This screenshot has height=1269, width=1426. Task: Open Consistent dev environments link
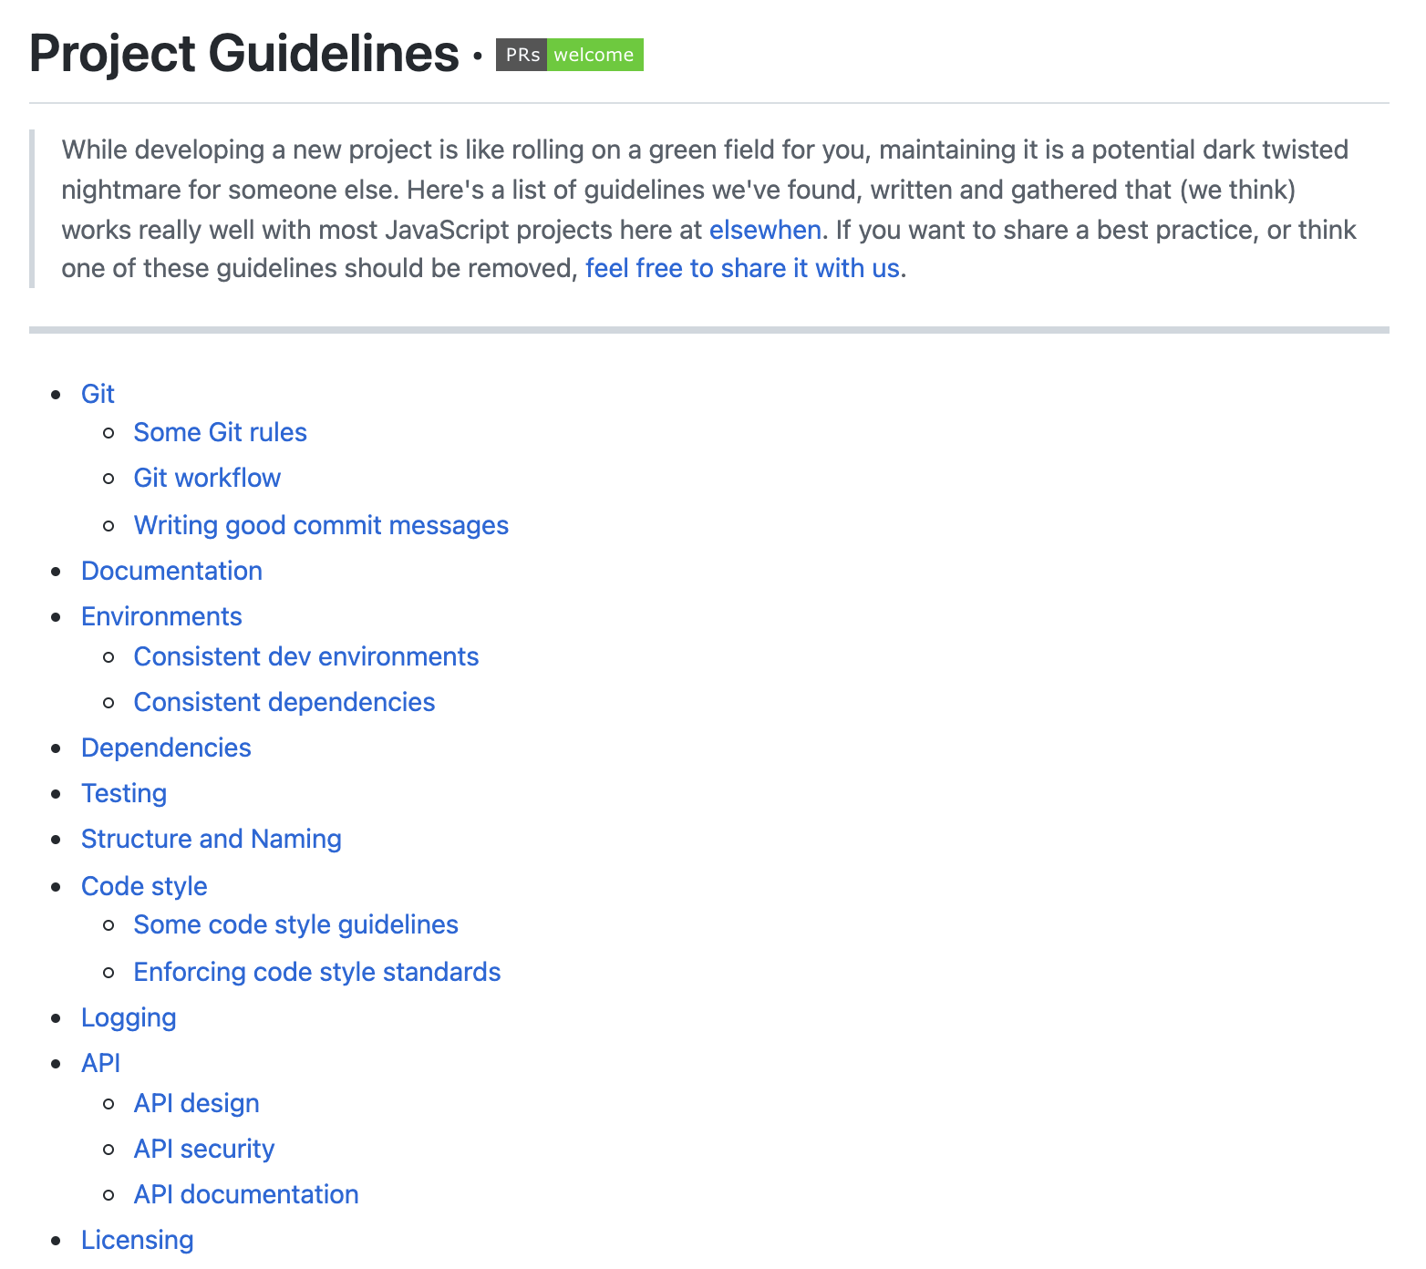point(305,656)
